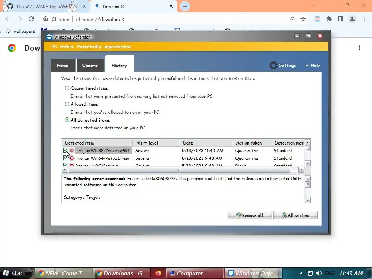Screen dimensions: 372x279
Task: Sort by the Action taken column header
Action: (251, 143)
